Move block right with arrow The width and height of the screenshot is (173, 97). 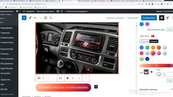[x=53, y=78]
